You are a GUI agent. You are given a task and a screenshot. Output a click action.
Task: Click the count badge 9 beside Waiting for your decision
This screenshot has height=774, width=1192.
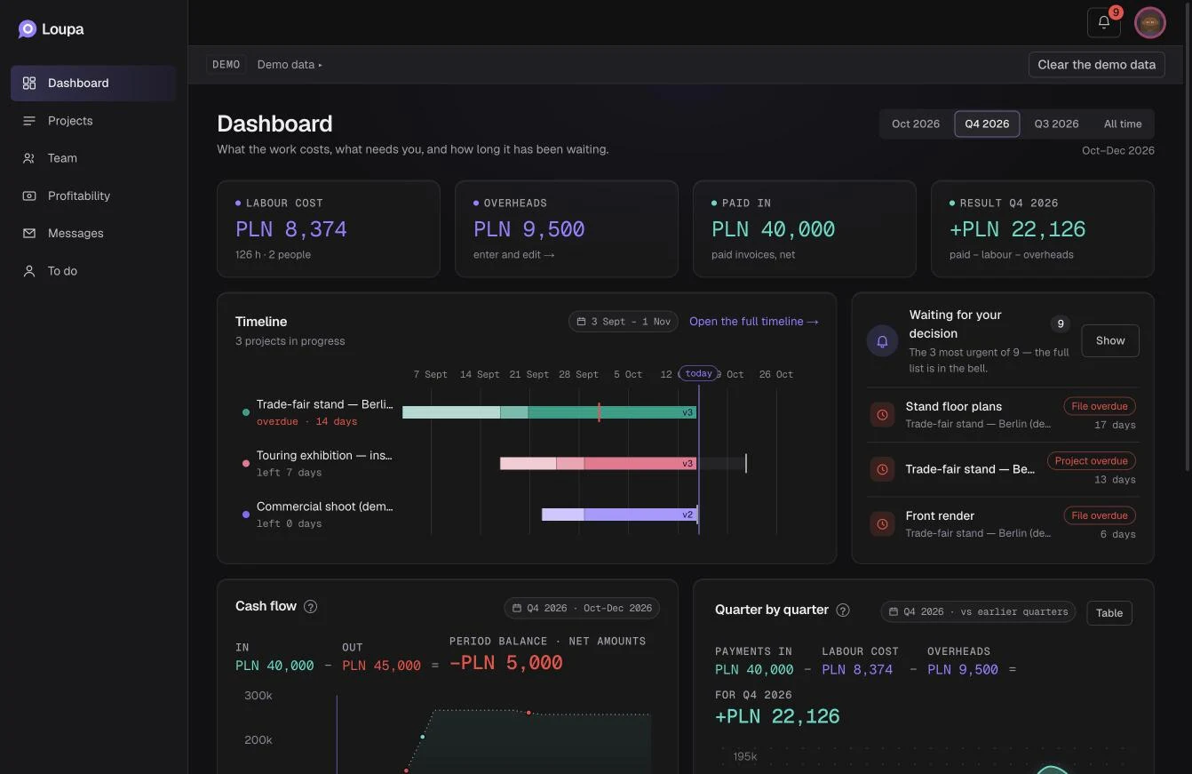point(1061,324)
